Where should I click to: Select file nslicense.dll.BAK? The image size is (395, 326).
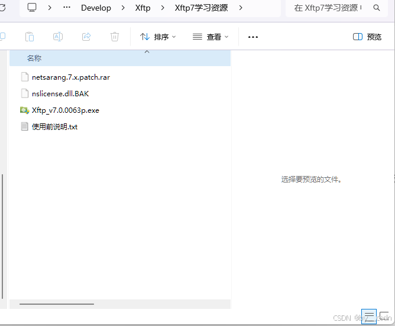60,93
